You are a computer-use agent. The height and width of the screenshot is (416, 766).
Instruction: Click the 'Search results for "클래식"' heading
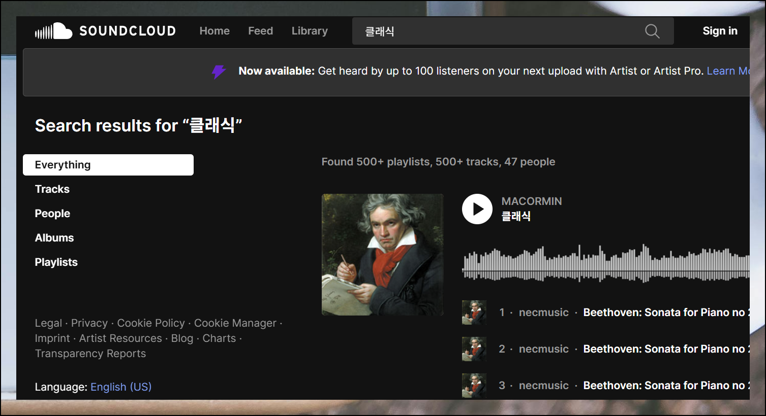(x=138, y=125)
